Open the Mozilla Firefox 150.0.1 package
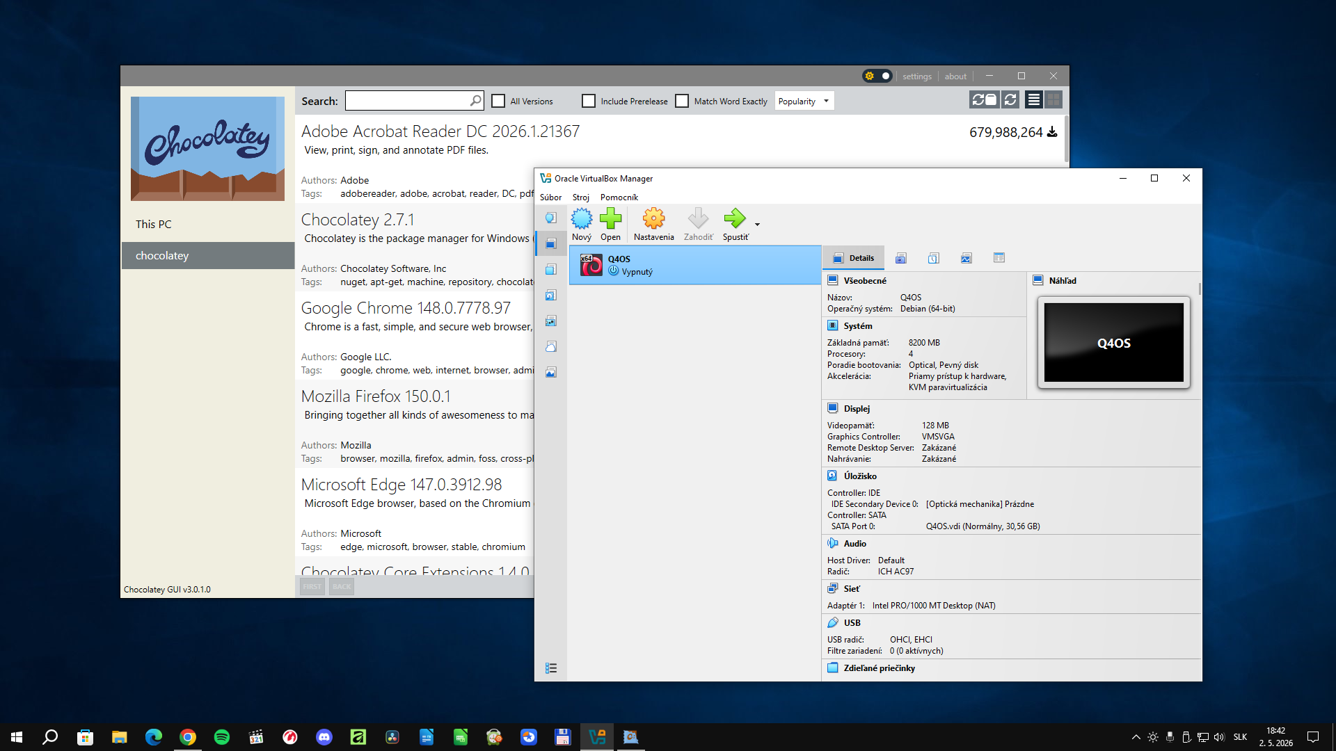 click(x=376, y=396)
